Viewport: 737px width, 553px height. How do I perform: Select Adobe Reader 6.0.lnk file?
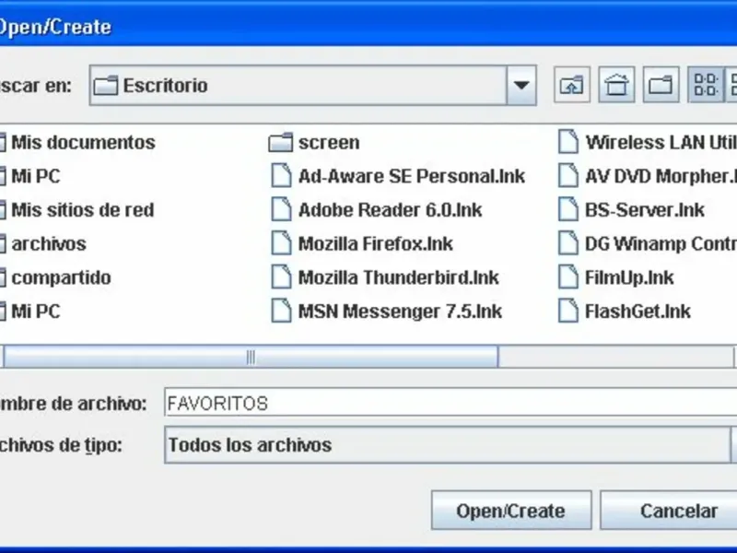pyautogui.click(x=390, y=210)
